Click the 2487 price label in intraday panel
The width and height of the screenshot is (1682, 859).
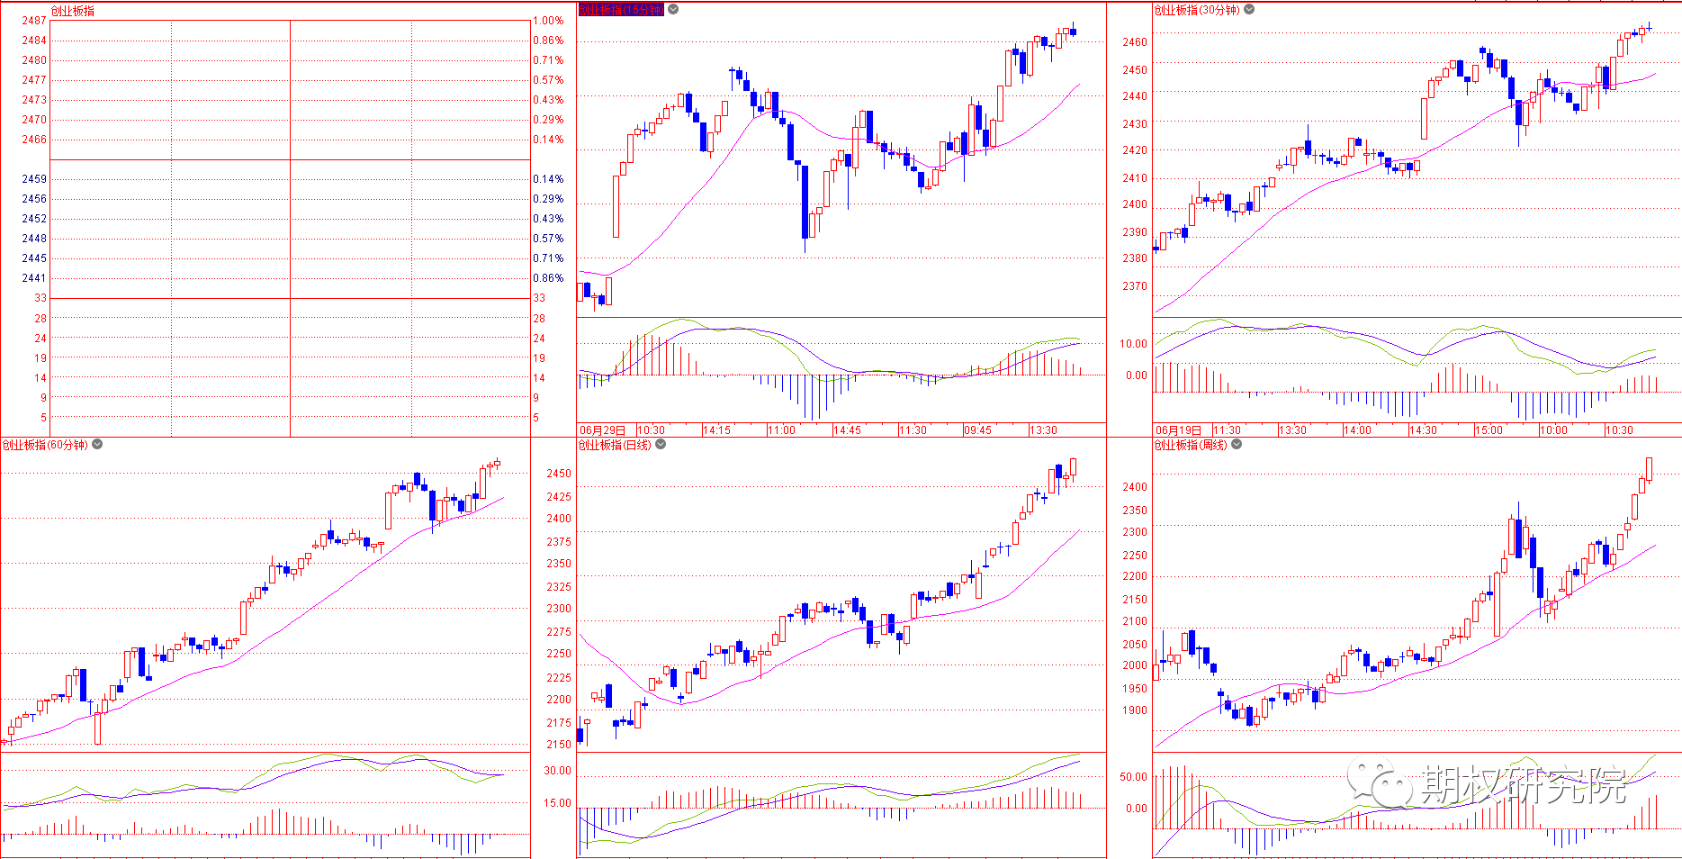coord(34,21)
